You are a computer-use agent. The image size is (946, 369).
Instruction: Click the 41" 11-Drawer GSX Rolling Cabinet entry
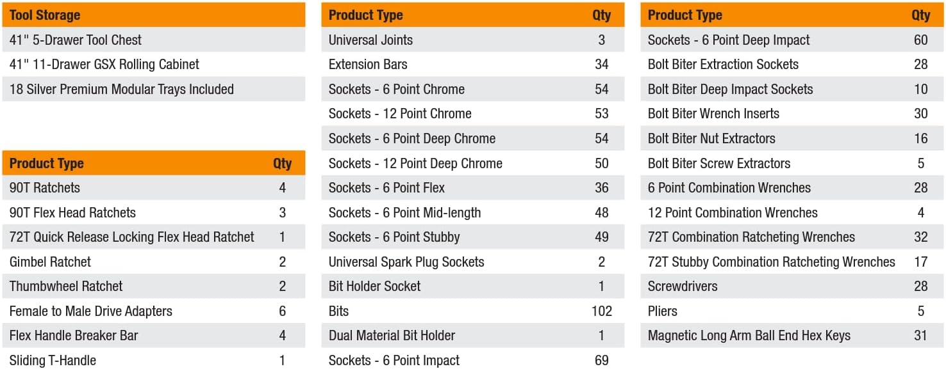pyautogui.click(x=104, y=65)
